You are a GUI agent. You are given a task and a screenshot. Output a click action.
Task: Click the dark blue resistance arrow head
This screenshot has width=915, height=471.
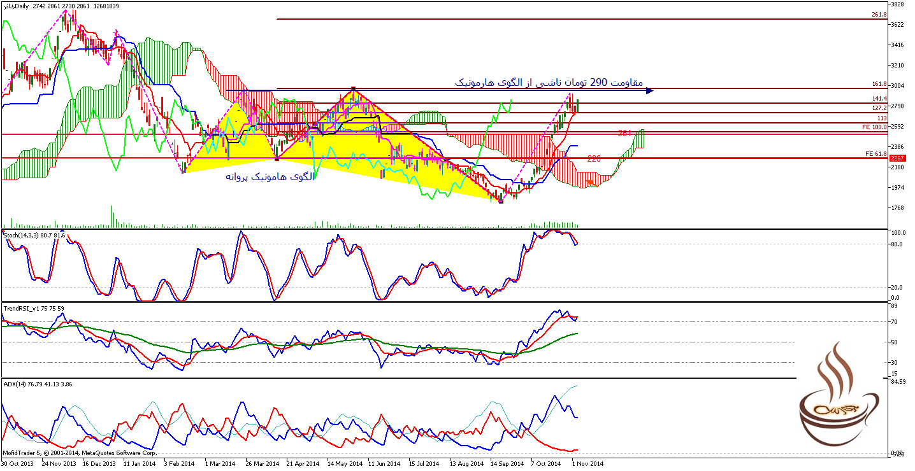pos(649,90)
